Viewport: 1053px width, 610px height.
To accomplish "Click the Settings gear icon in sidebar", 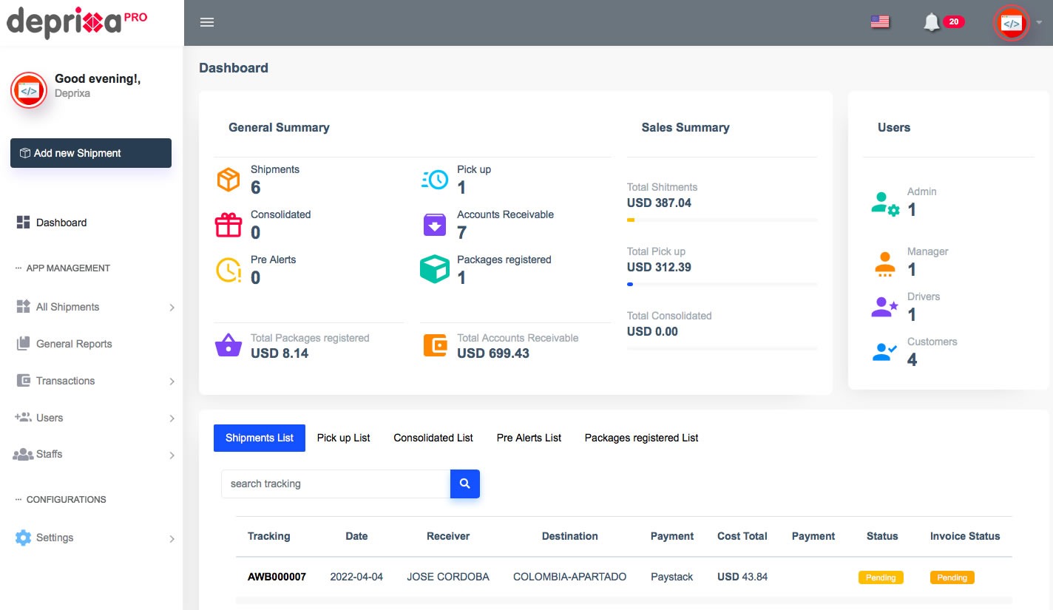I will pos(24,538).
